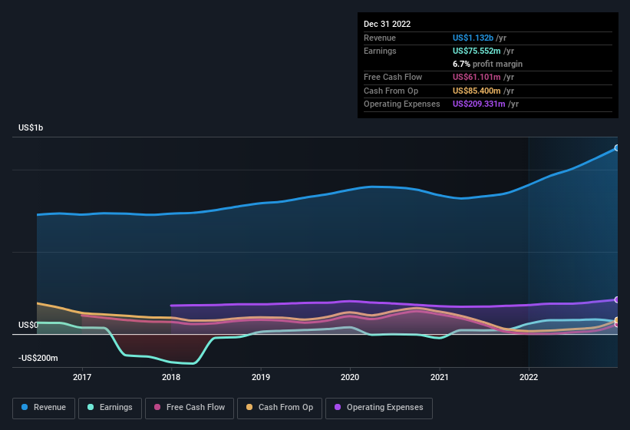Click the Cash From Op tooltip label
630x430 pixels.
pos(391,91)
